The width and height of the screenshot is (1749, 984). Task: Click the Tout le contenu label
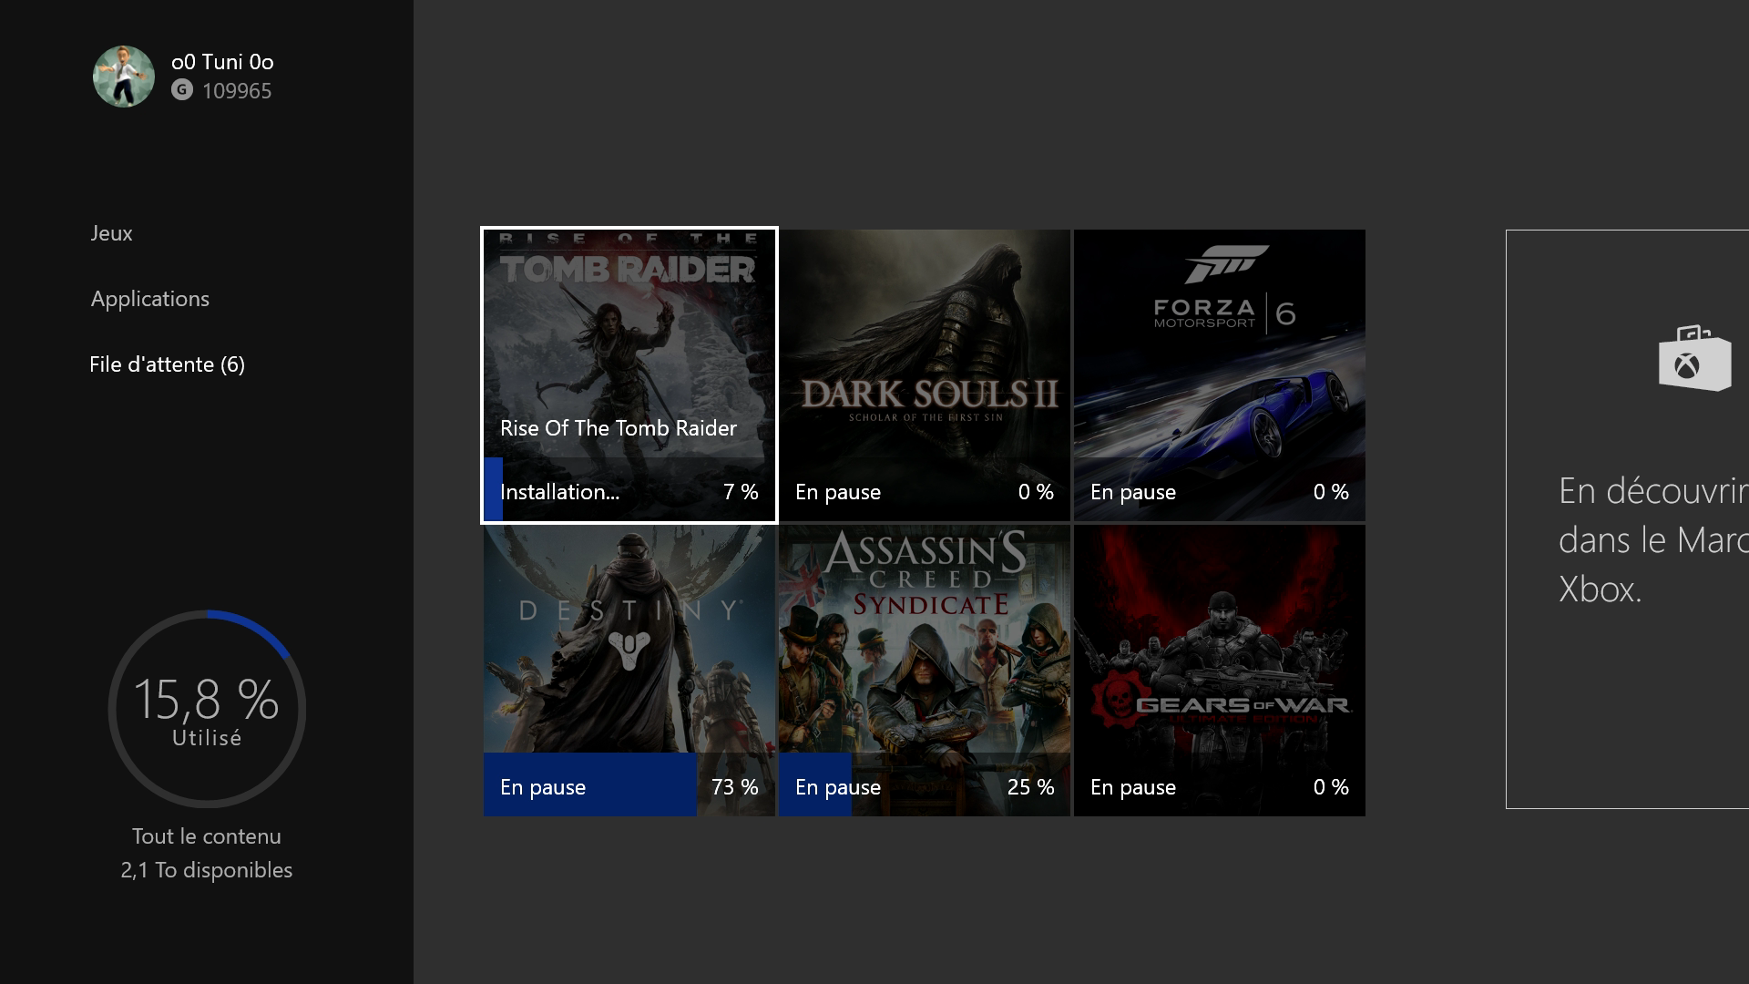pyautogui.click(x=207, y=836)
